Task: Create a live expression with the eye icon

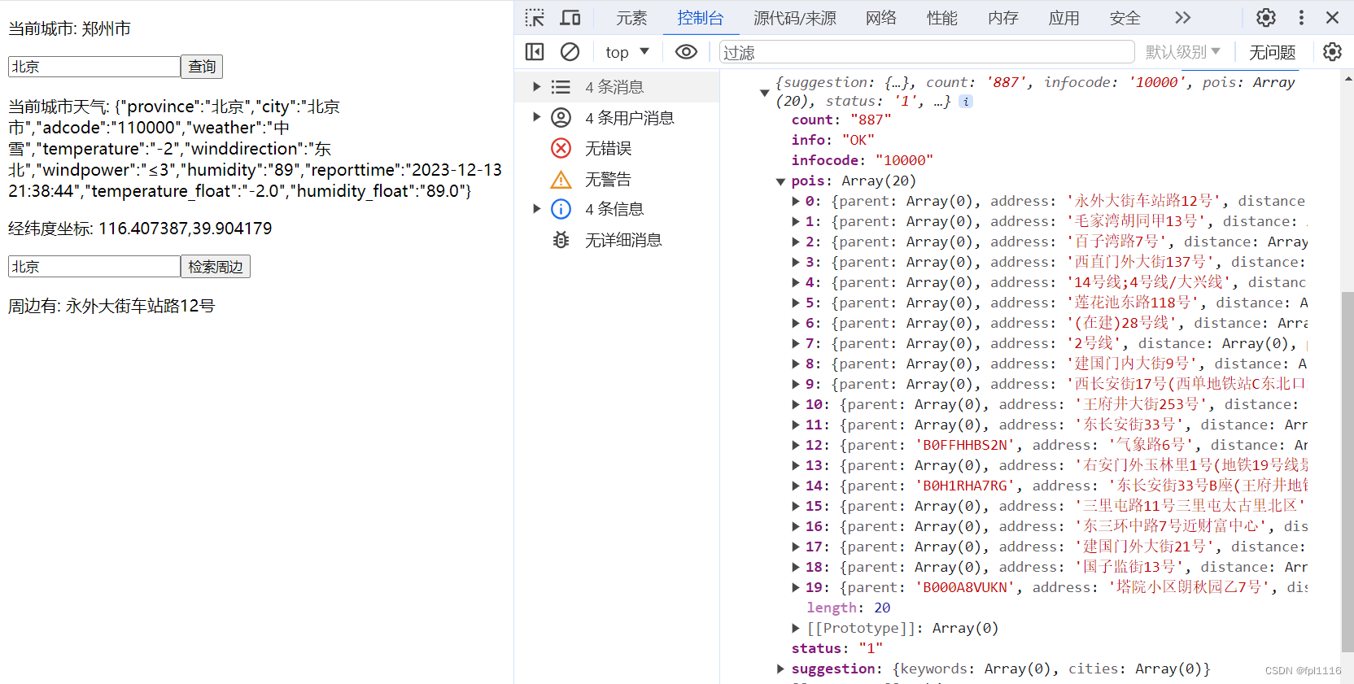Action: 686,52
